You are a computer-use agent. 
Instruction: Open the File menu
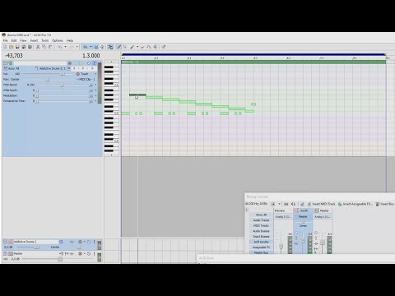tap(6, 40)
